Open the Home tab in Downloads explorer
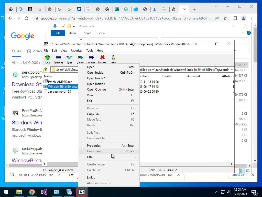This screenshot has height=197, width=262. point(72,33)
